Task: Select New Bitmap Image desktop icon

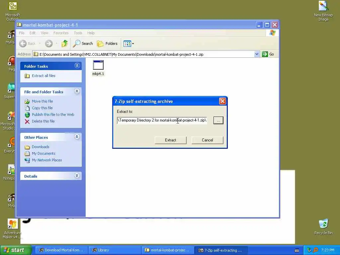Action: click(x=323, y=11)
